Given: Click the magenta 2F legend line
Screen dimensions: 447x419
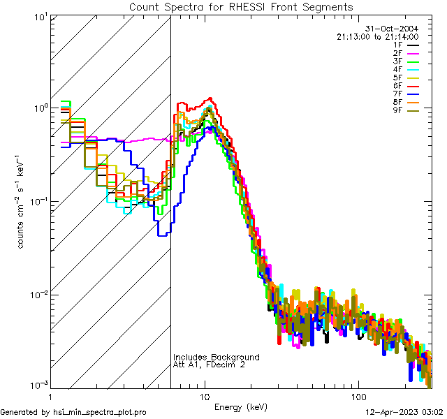Looking at the screenshot, I should pos(412,54).
